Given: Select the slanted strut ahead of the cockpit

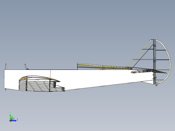Looking at the screenshot, I should tap(26, 67).
